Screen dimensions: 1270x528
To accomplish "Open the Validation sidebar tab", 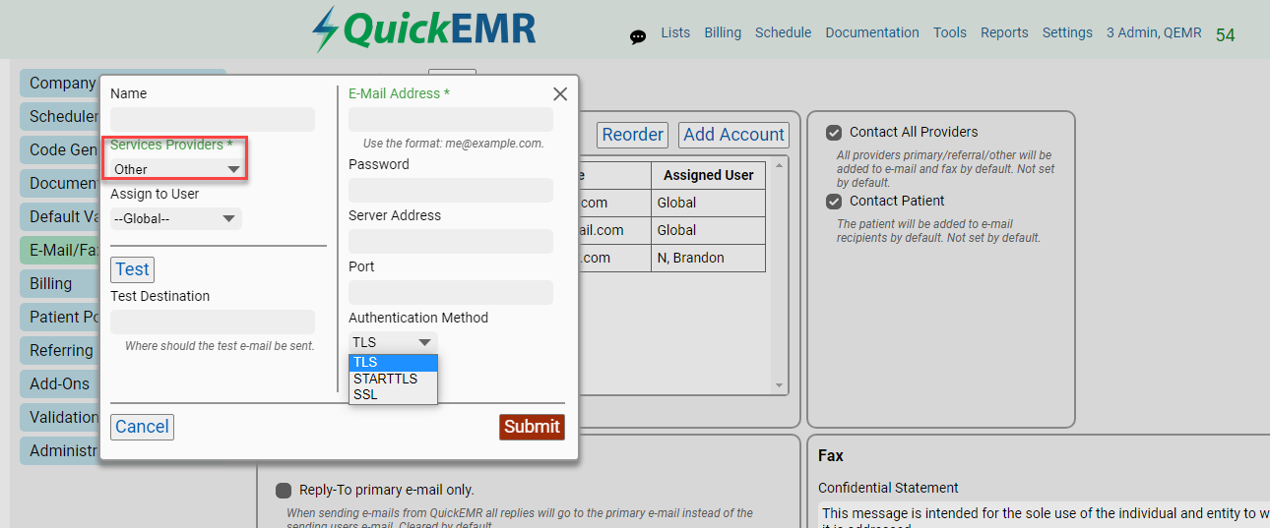I will coord(61,418).
